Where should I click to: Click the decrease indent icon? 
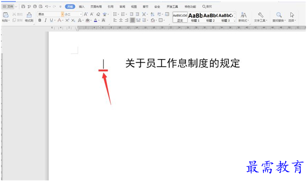tap(132, 14)
